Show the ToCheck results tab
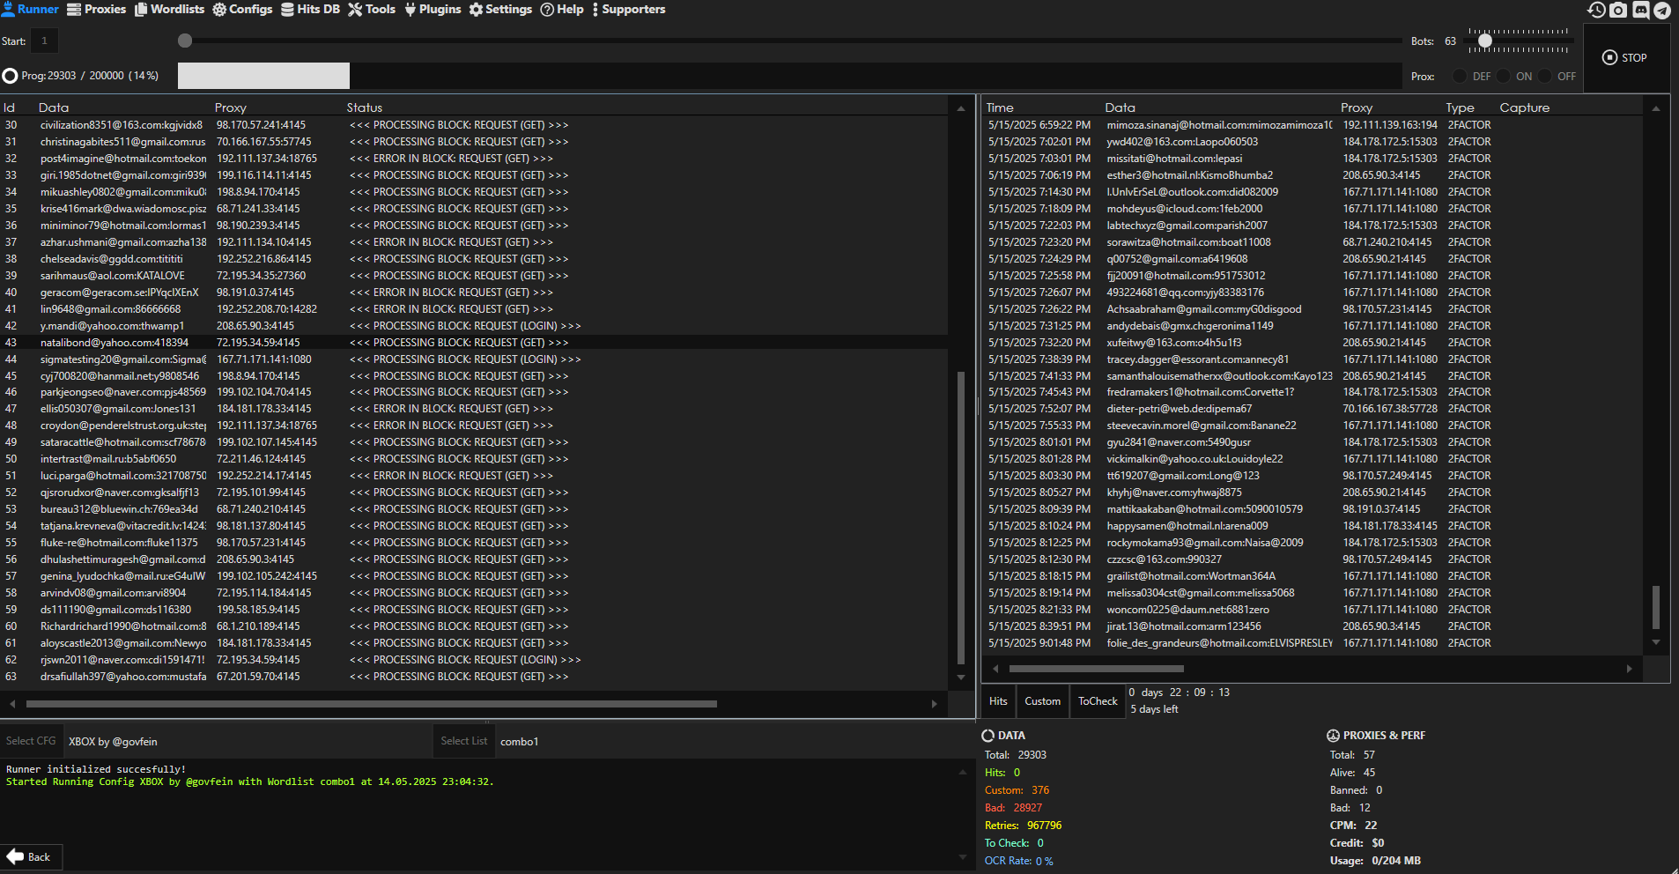This screenshot has height=874, width=1679. [1098, 701]
